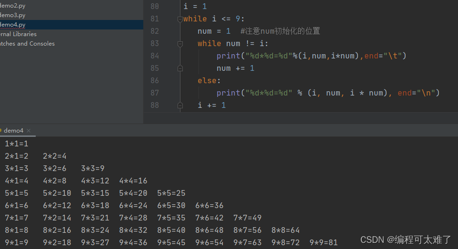Image resolution: width=458 pixels, height=249 pixels.
Task: Expand Scratches and Consoles node
Action: [27, 43]
